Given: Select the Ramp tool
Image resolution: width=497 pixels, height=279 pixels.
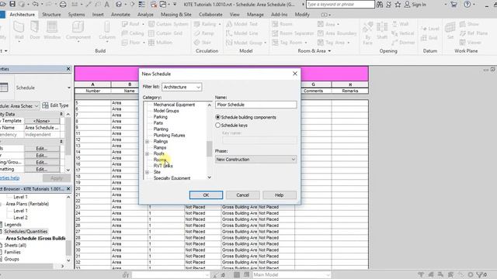Looking at the screenshot, I should click(x=203, y=33).
